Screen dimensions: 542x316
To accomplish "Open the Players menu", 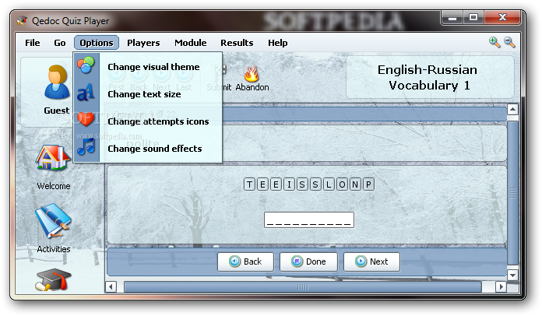I will pos(143,43).
